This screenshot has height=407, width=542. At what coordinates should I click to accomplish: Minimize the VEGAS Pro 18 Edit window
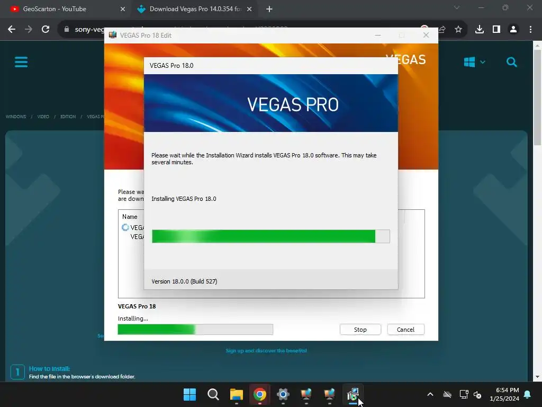pyautogui.click(x=378, y=36)
